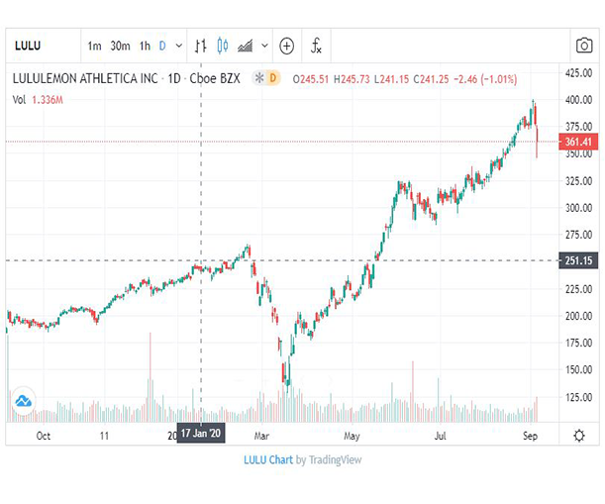Open chart settings gear icon
Screen dimensions: 605x504
click(x=579, y=436)
